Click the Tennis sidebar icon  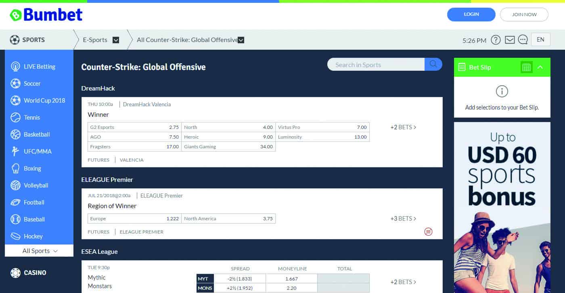pyautogui.click(x=15, y=118)
